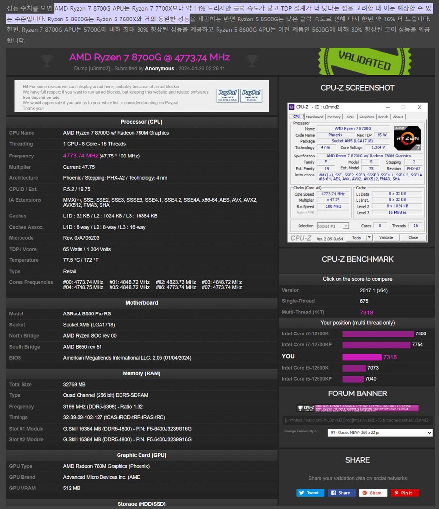This screenshot has width=439, height=509.
Task: Click the Rev. 0xA705203 microcode value
Action: click(81, 238)
